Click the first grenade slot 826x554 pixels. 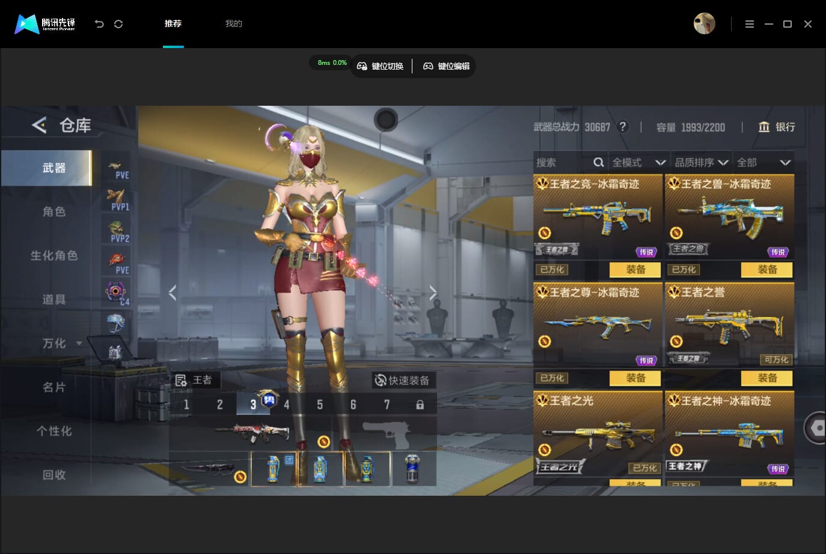(274, 469)
